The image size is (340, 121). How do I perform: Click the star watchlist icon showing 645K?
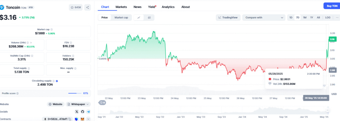pyautogui.click(x=76, y=7)
